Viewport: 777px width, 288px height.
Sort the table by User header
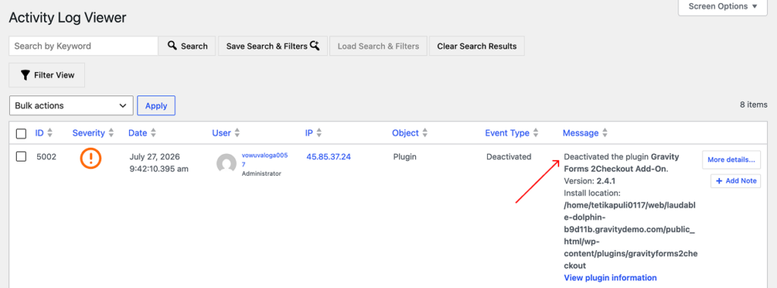tap(222, 133)
